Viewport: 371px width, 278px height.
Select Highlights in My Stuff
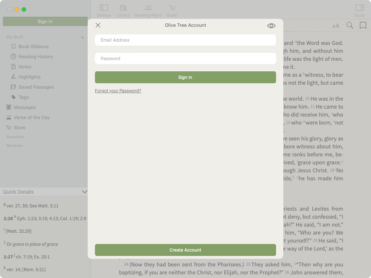click(x=29, y=77)
